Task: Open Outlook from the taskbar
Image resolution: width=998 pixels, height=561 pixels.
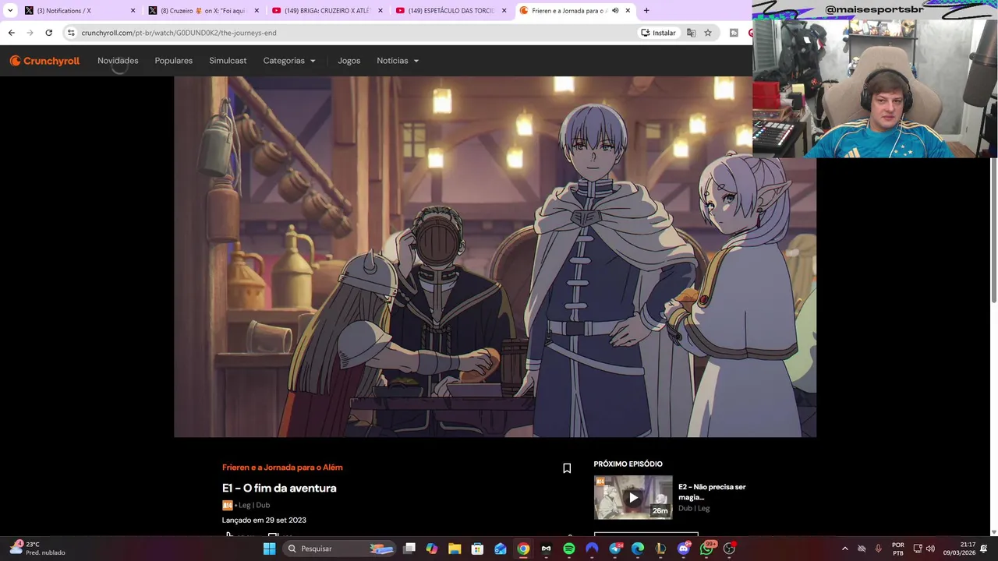Action: (x=501, y=549)
